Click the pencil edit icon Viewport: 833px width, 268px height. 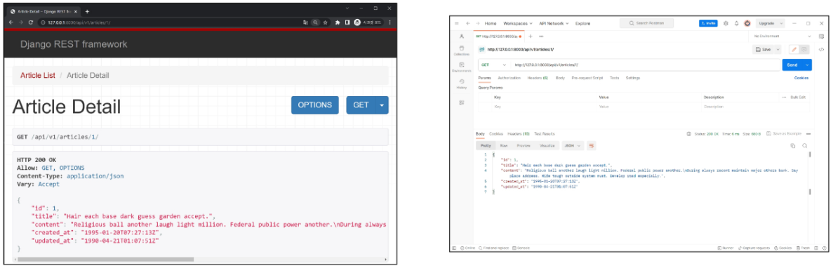(794, 49)
